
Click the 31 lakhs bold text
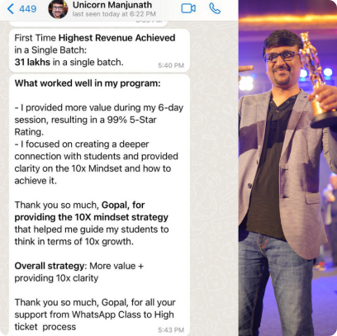click(32, 62)
